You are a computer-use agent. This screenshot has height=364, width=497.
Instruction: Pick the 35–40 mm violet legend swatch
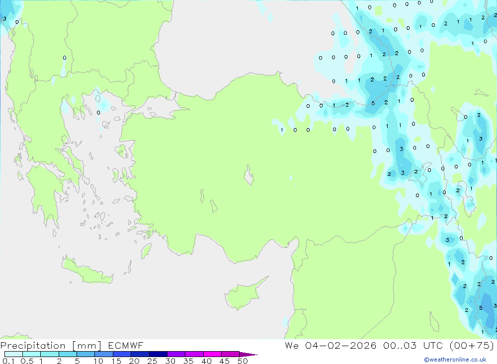(x=194, y=354)
